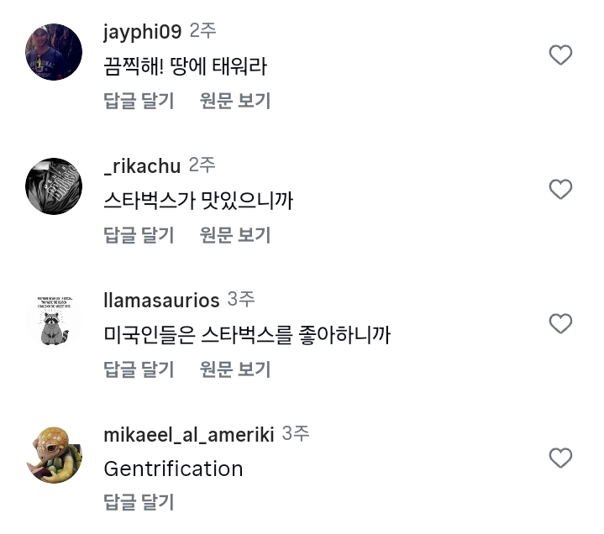
Task: View llamasaurios's raccoon avatar
Action: click(x=54, y=321)
